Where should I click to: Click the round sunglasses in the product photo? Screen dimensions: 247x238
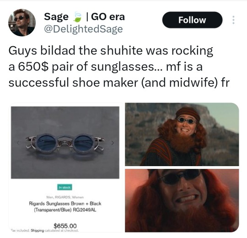tap(65, 143)
